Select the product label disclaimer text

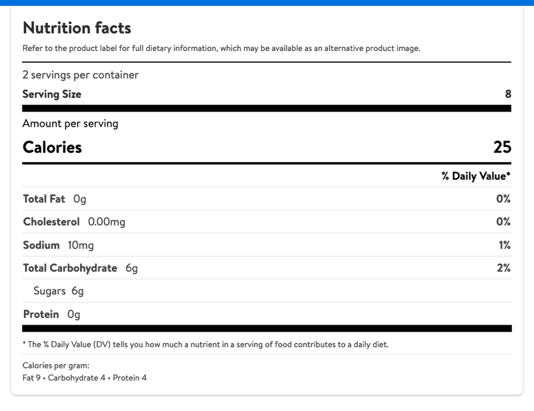click(x=221, y=48)
